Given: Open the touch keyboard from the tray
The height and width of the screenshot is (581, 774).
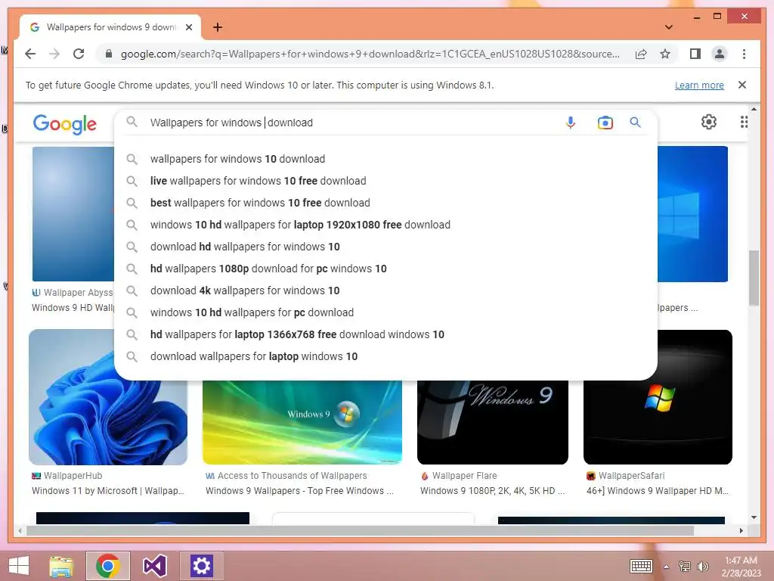Looking at the screenshot, I should coord(641,566).
